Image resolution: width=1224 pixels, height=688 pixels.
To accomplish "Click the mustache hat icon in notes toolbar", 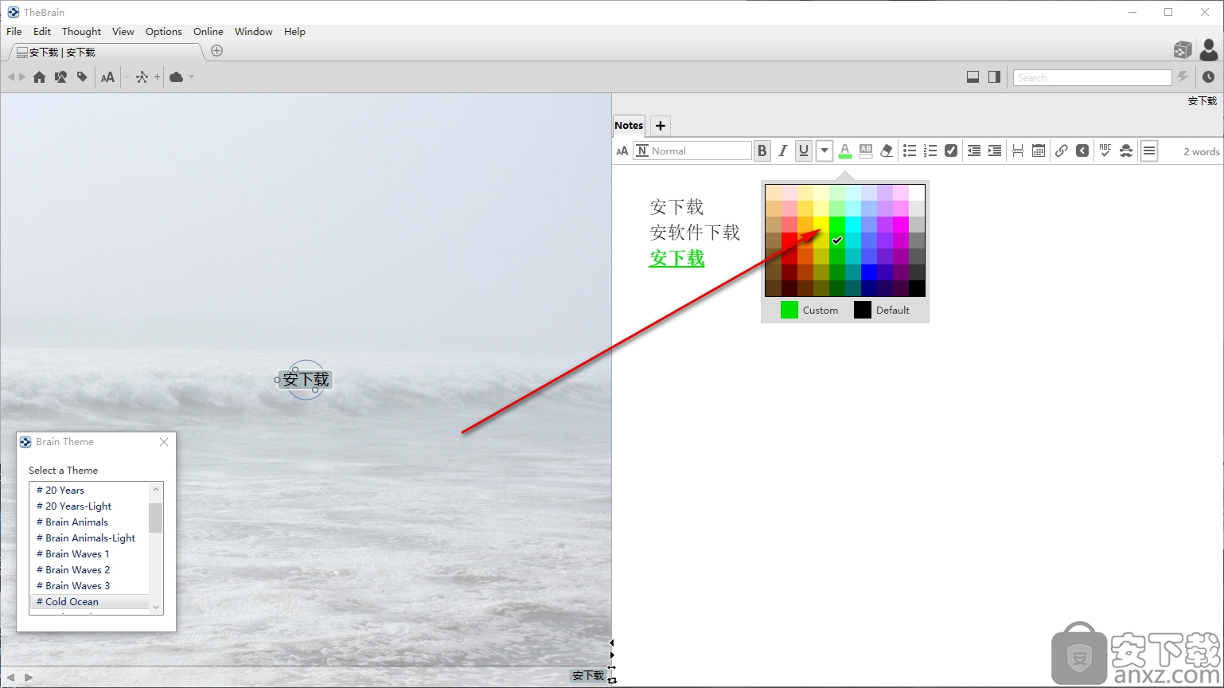I will [x=1126, y=150].
